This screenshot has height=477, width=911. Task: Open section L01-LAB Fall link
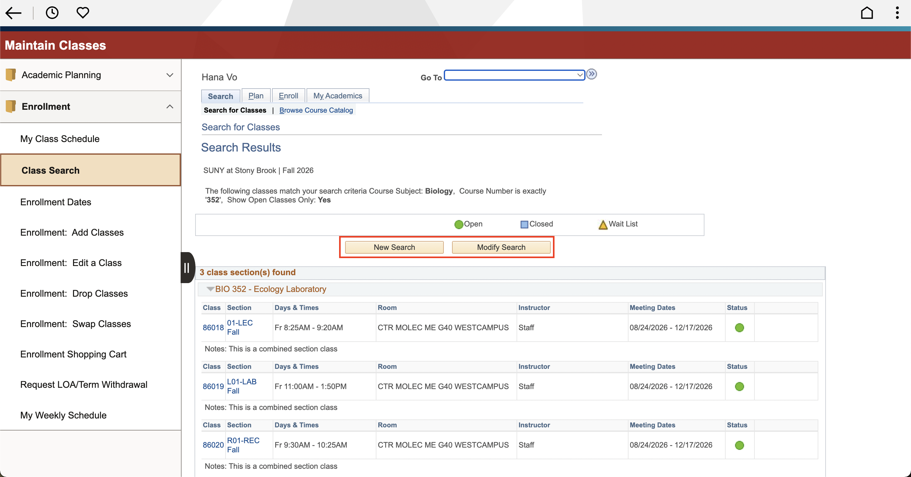[x=242, y=386]
